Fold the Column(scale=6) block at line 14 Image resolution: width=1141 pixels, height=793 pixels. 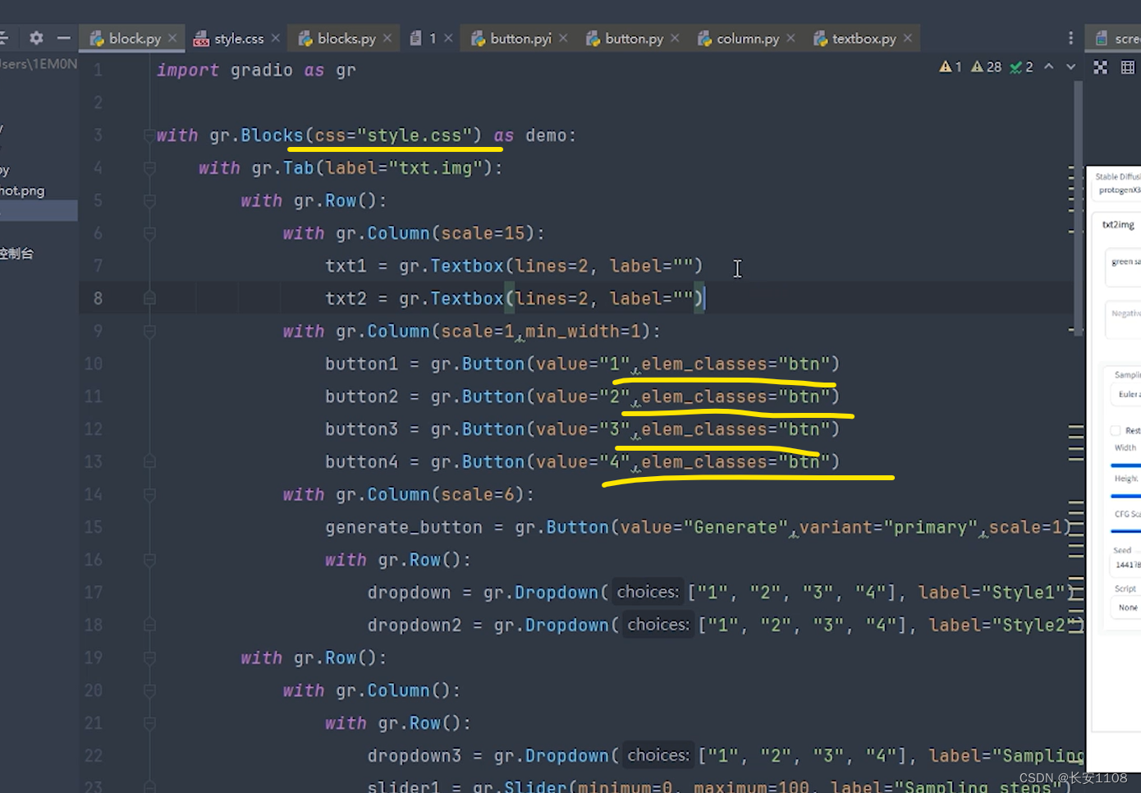pos(149,495)
